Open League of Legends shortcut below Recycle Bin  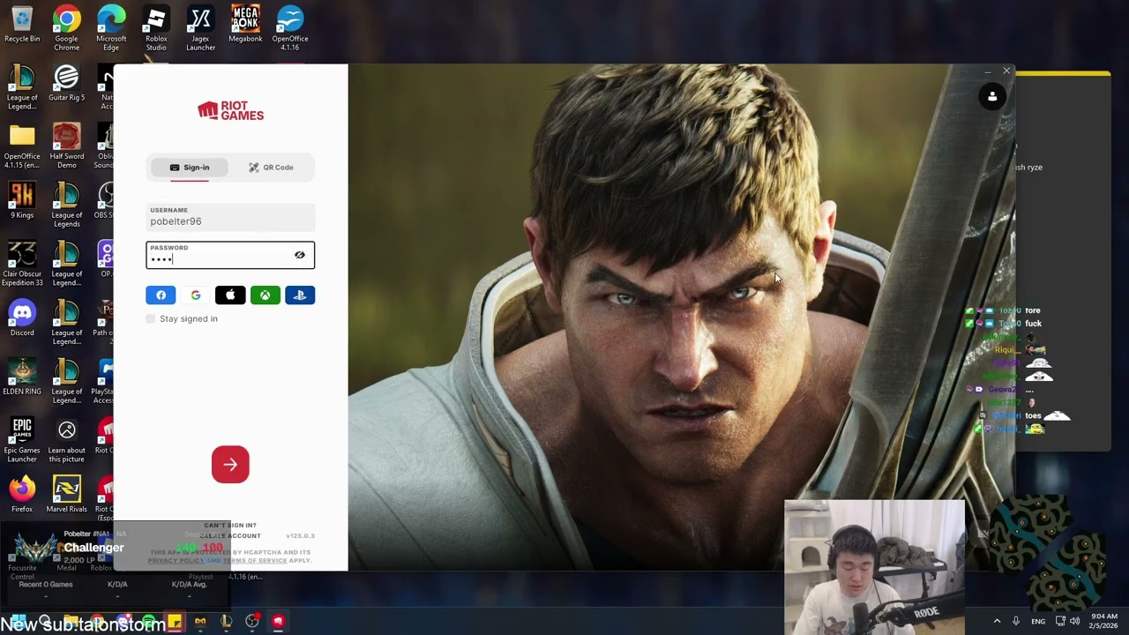click(x=22, y=87)
